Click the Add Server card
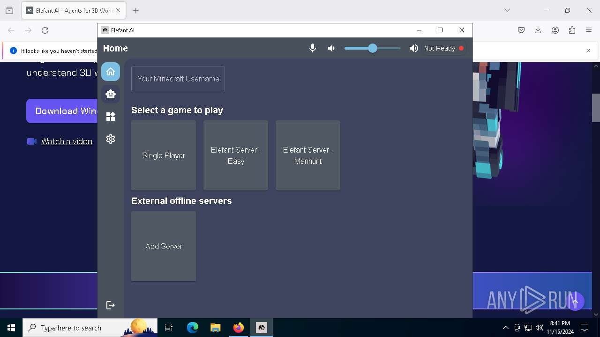Image resolution: width=600 pixels, height=337 pixels. (164, 246)
